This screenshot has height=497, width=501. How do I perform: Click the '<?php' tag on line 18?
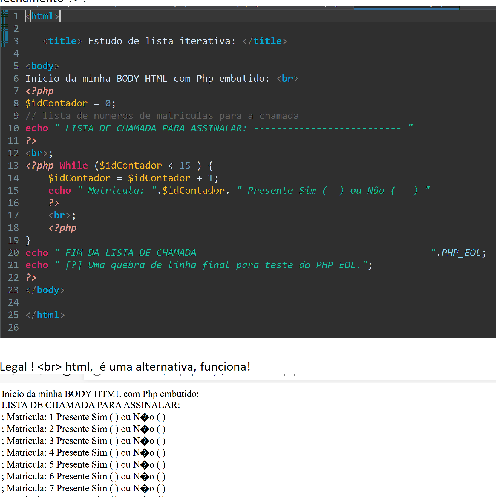click(62, 228)
